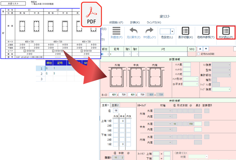This screenshot has width=236, height=160.
Task: Click the large PDF file icon
Action: point(91,14)
